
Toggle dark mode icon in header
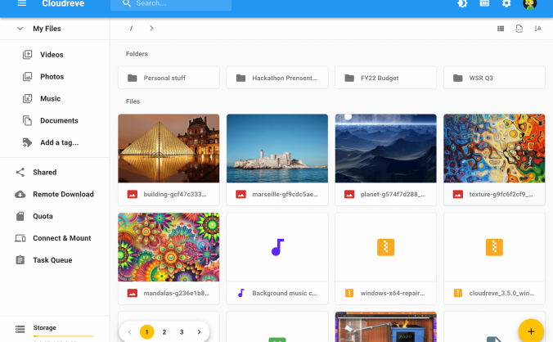point(462,3)
